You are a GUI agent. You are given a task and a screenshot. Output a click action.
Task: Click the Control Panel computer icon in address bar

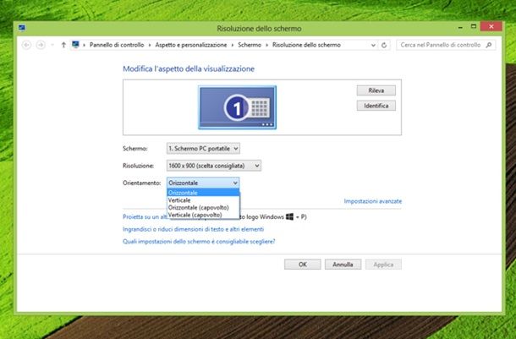pyautogui.click(x=75, y=45)
